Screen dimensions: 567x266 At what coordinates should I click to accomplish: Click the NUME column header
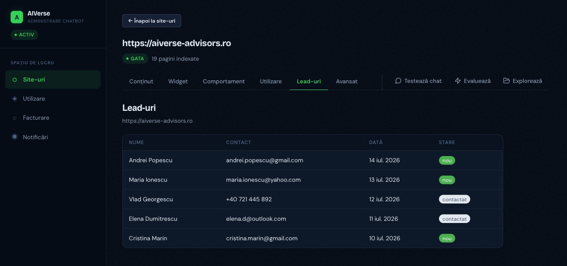pyautogui.click(x=136, y=142)
